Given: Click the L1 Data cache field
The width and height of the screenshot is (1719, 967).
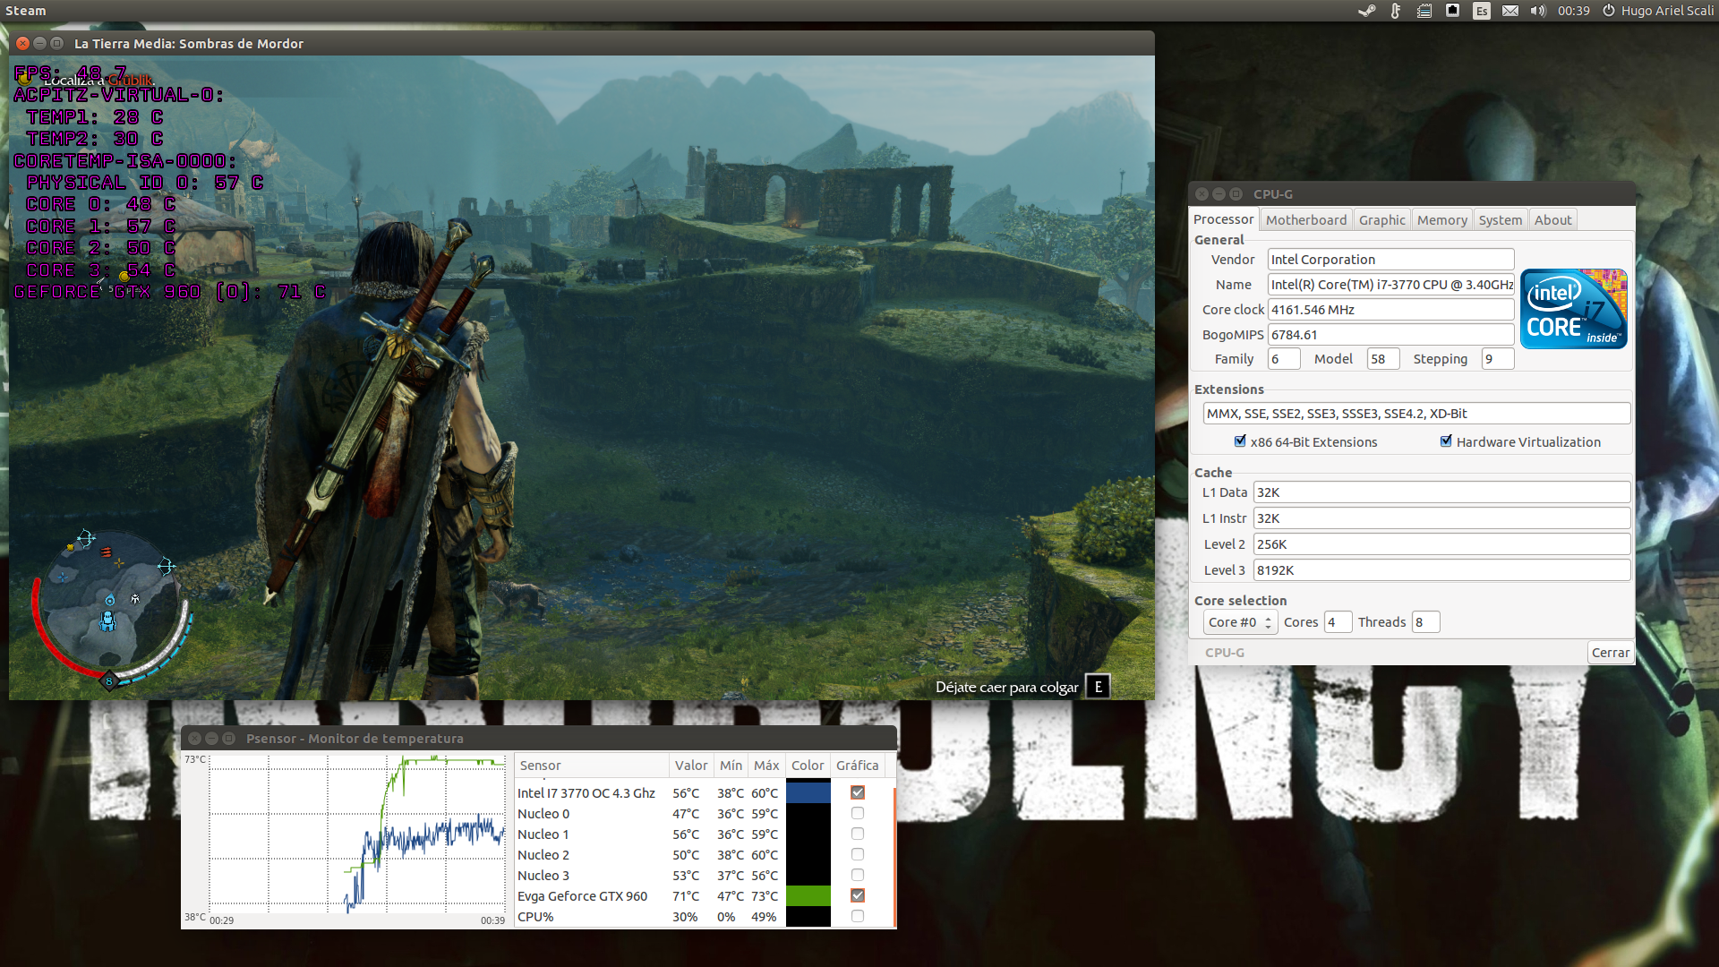Looking at the screenshot, I should click(1441, 492).
